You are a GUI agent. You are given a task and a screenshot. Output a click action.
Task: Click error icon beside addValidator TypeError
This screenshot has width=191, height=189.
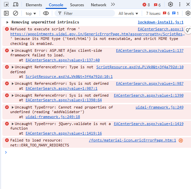tap(7, 107)
